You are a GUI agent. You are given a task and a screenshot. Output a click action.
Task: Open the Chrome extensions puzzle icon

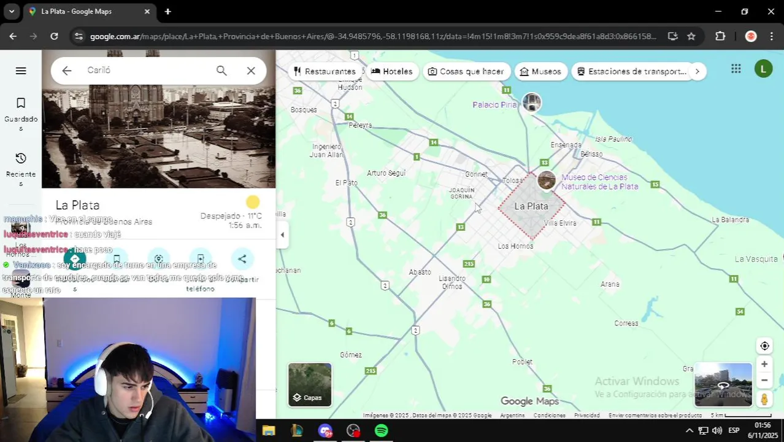(720, 36)
